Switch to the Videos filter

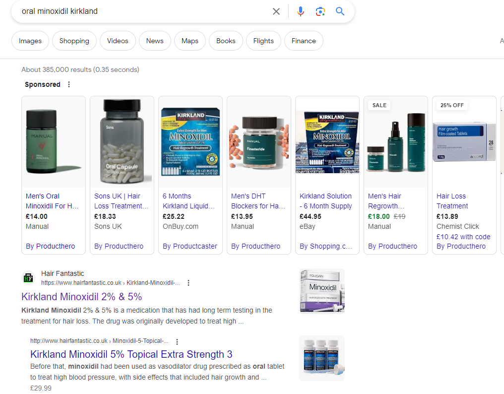tap(118, 41)
